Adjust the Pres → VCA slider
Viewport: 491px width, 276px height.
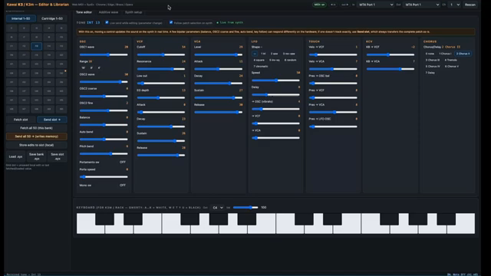click(333, 112)
